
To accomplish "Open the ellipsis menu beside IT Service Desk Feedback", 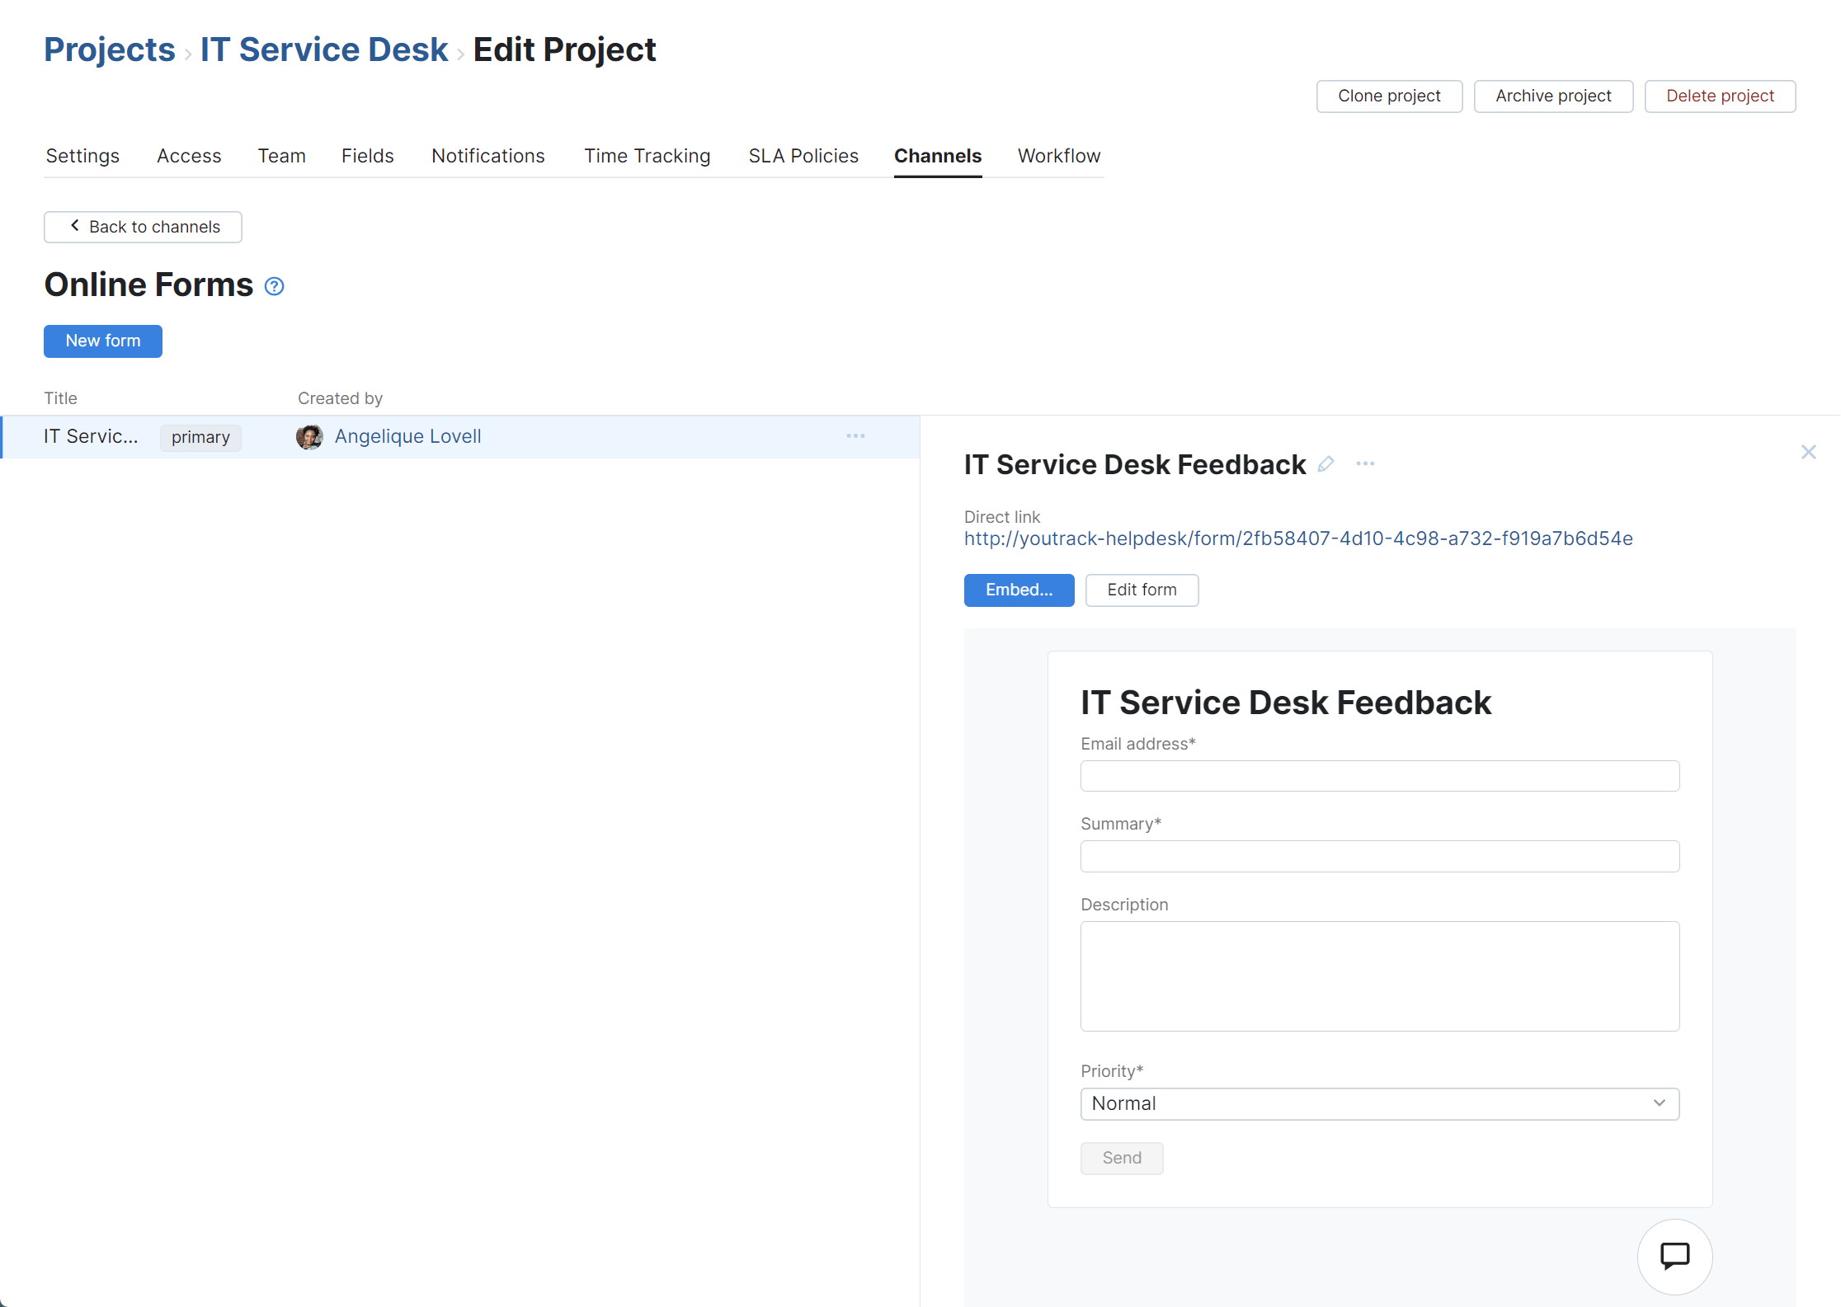I will 1365,464.
